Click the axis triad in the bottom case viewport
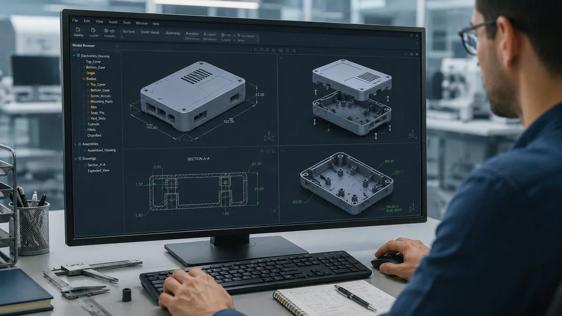Image resolution: width=562 pixels, height=316 pixels. 413,207
